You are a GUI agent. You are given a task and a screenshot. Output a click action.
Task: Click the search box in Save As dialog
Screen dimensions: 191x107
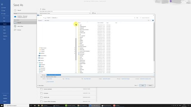(x=146, y=18)
